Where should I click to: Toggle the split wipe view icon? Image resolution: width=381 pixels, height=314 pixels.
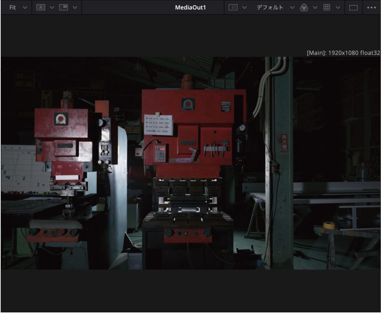tap(64, 7)
